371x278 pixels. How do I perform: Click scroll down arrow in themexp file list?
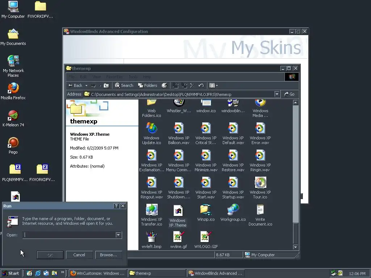click(295, 247)
